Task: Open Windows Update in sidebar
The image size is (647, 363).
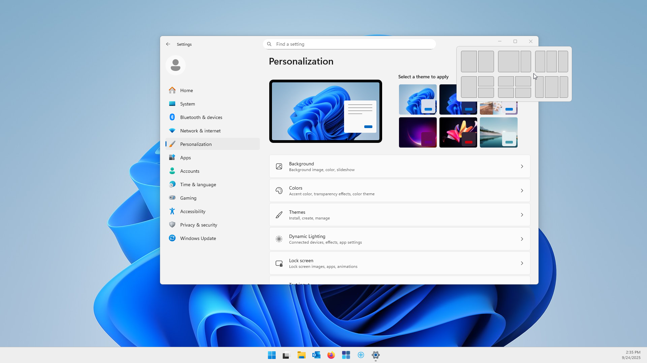Action: pos(198,238)
